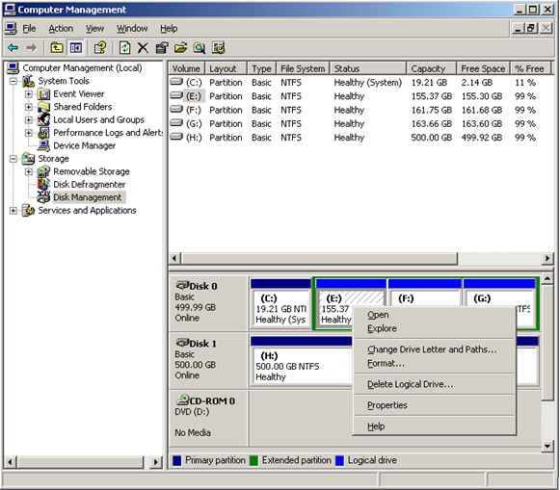The image size is (560, 490).
Task: Click the Refresh toolbar icon
Action: (124, 47)
